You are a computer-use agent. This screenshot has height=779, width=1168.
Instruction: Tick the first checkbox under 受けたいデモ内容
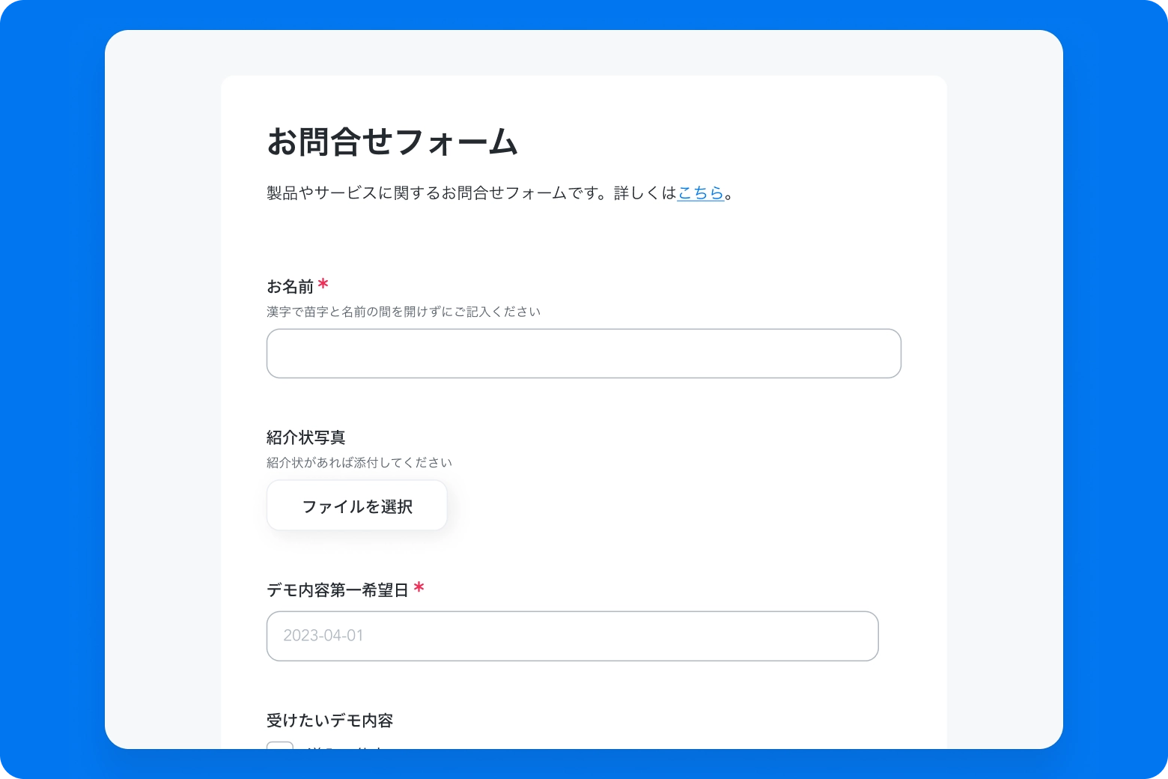280,745
